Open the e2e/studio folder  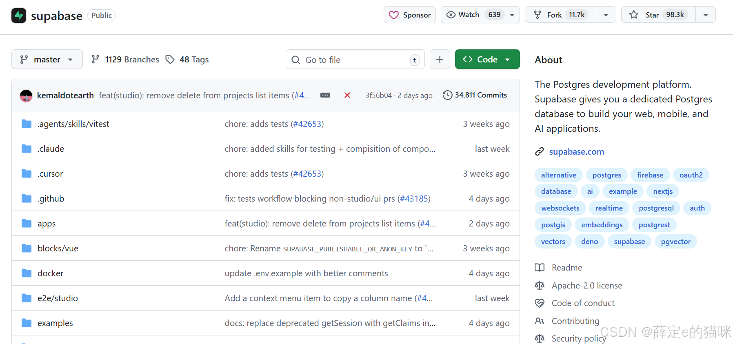[58, 298]
